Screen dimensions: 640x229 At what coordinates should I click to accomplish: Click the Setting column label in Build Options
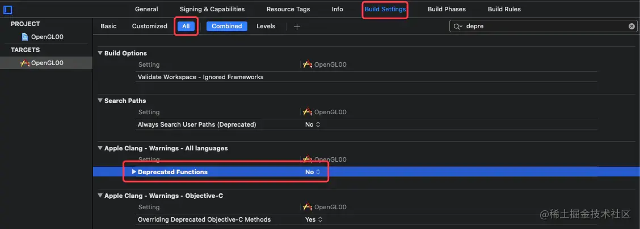pos(149,64)
